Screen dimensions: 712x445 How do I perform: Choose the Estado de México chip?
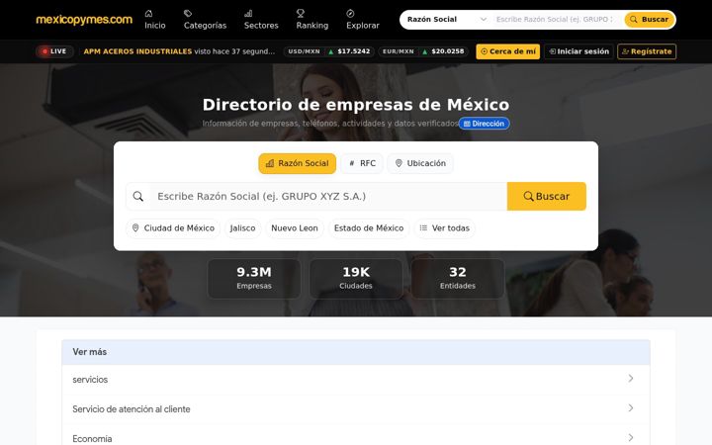click(x=369, y=228)
